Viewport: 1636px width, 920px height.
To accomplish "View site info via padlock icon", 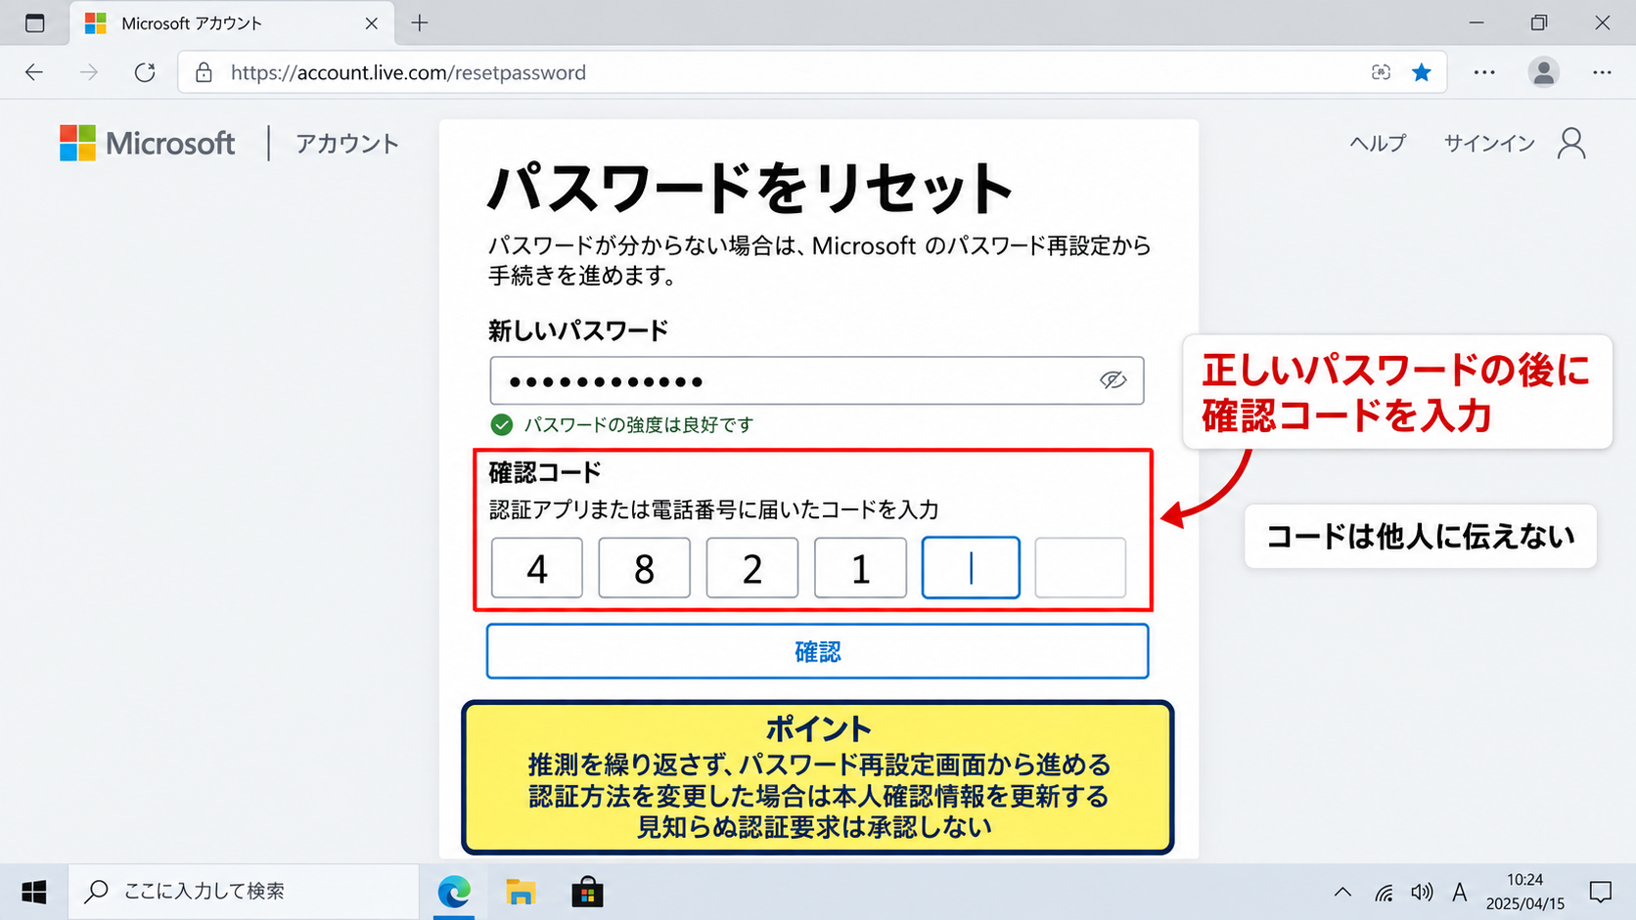I will (x=204, y=72).
